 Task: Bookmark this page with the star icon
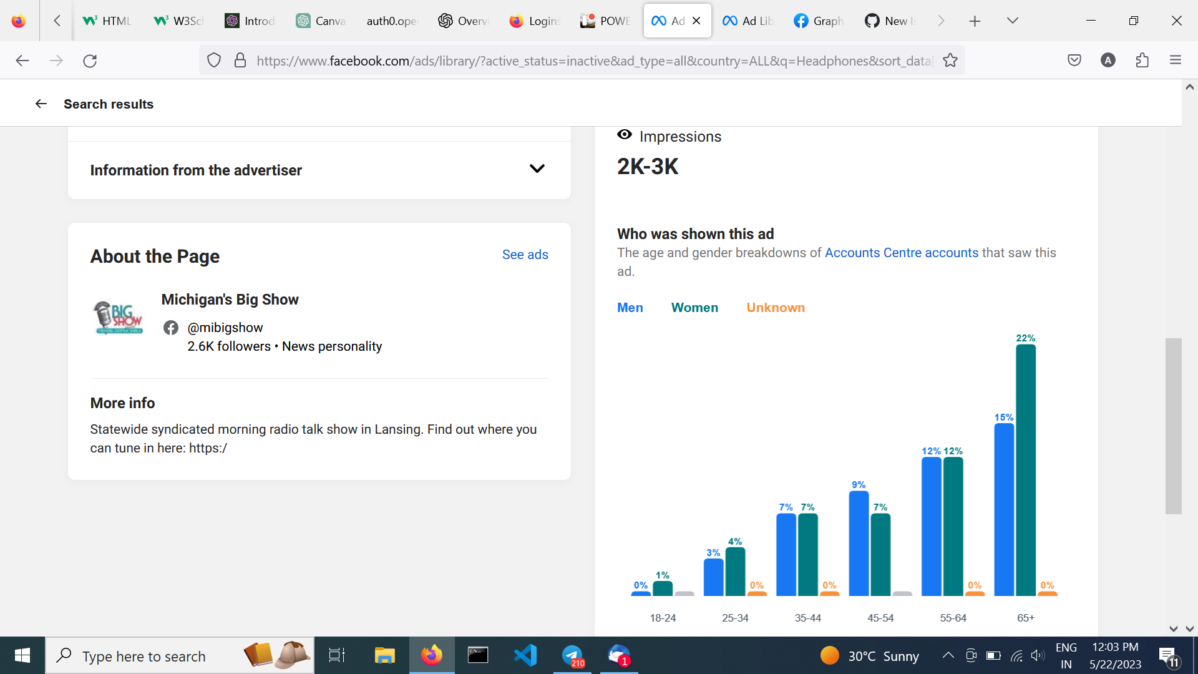tap(950, 60)
